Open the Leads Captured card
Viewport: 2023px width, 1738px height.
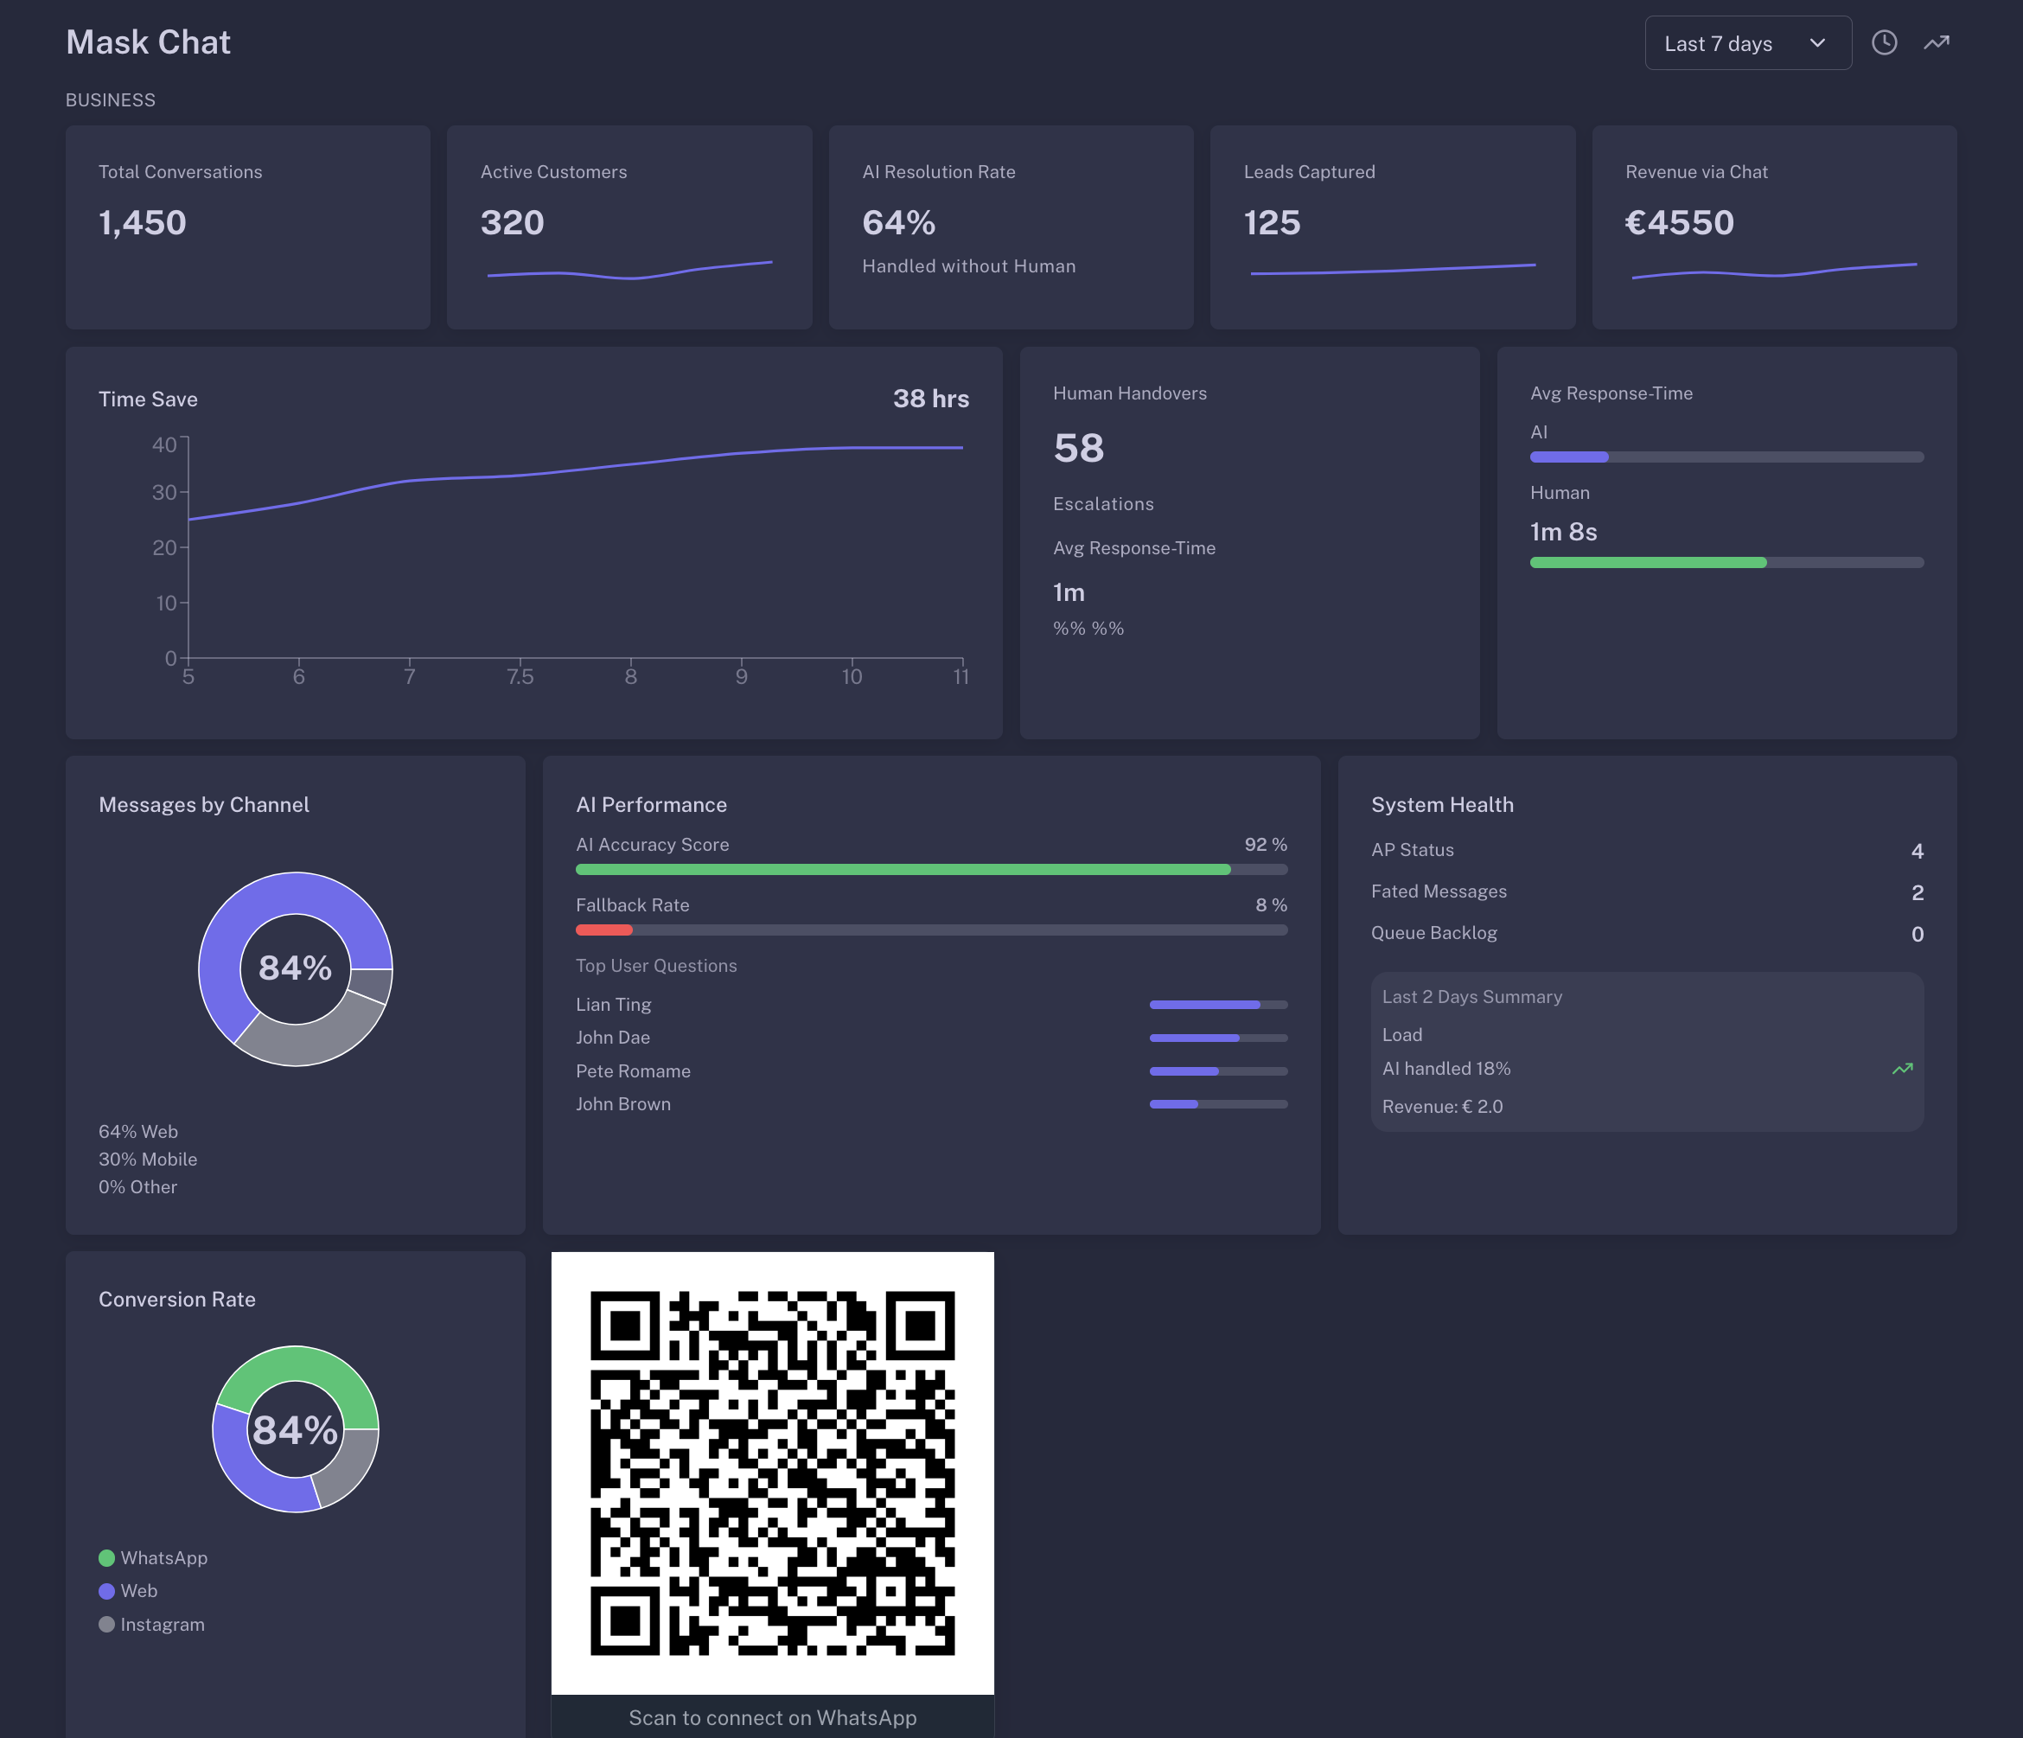1391,227
